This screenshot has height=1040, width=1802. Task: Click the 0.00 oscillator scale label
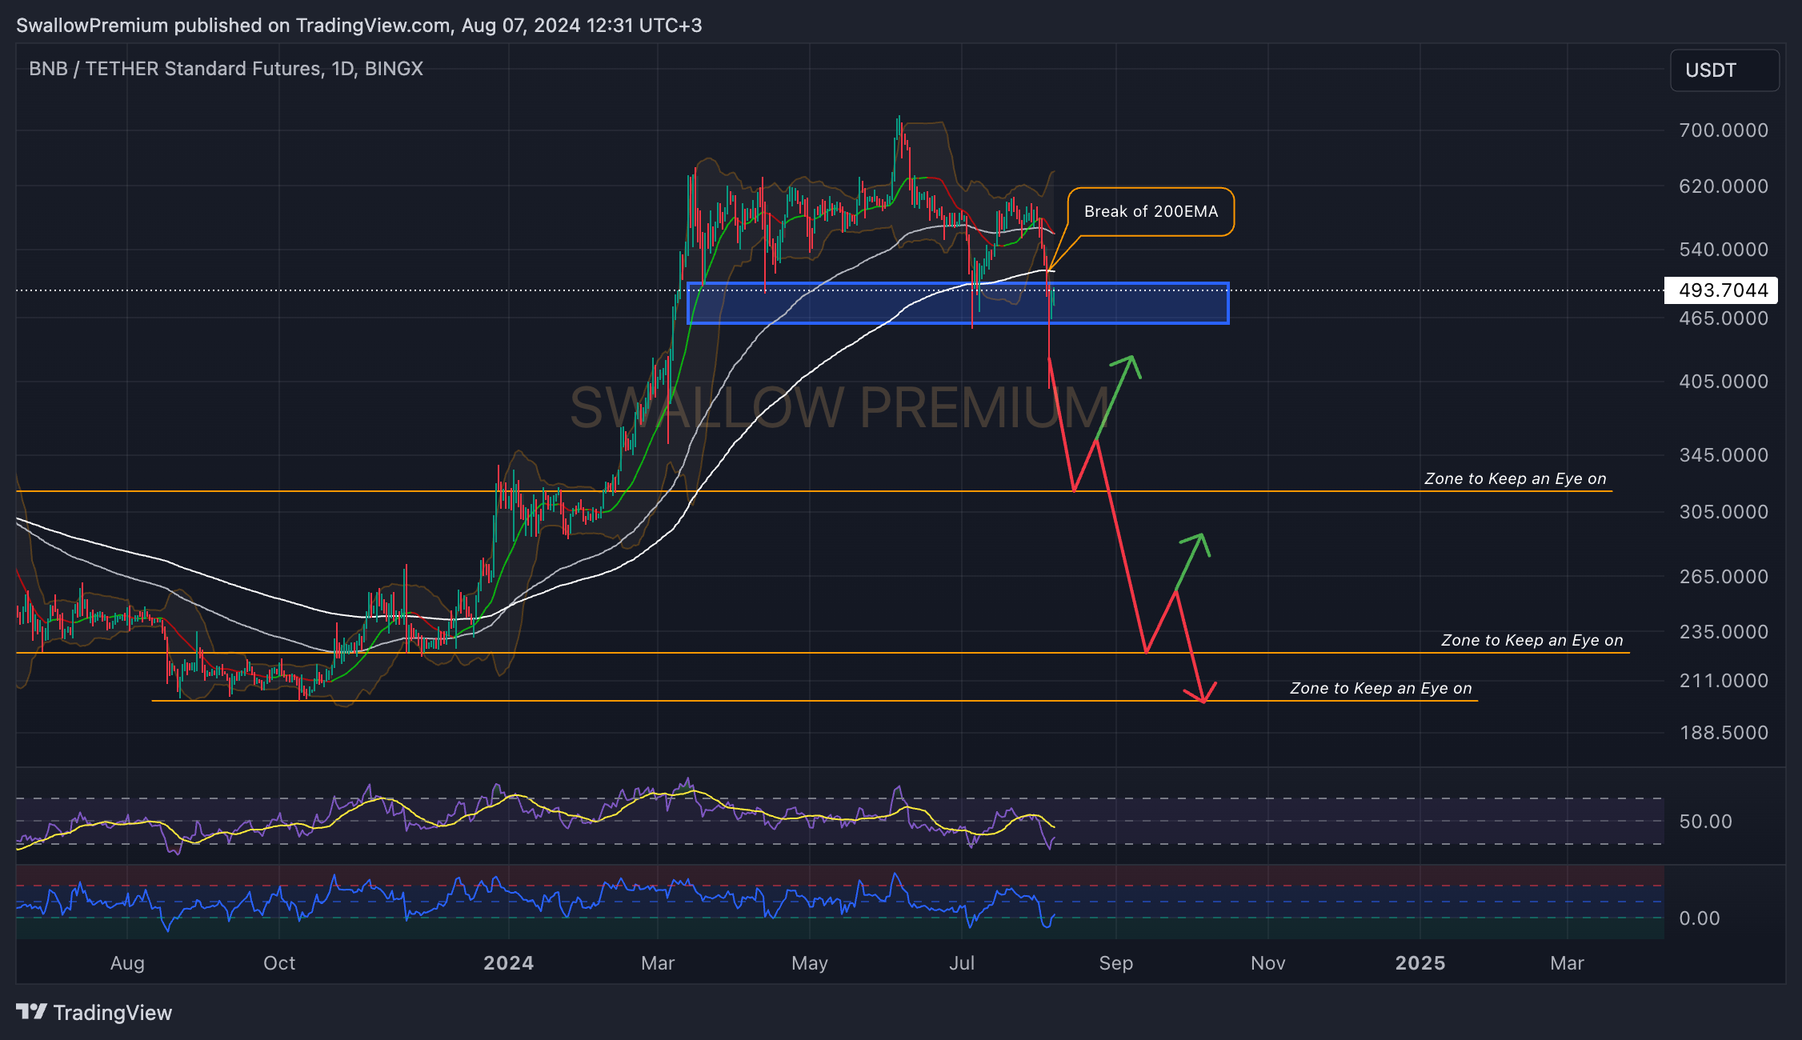1700,918
